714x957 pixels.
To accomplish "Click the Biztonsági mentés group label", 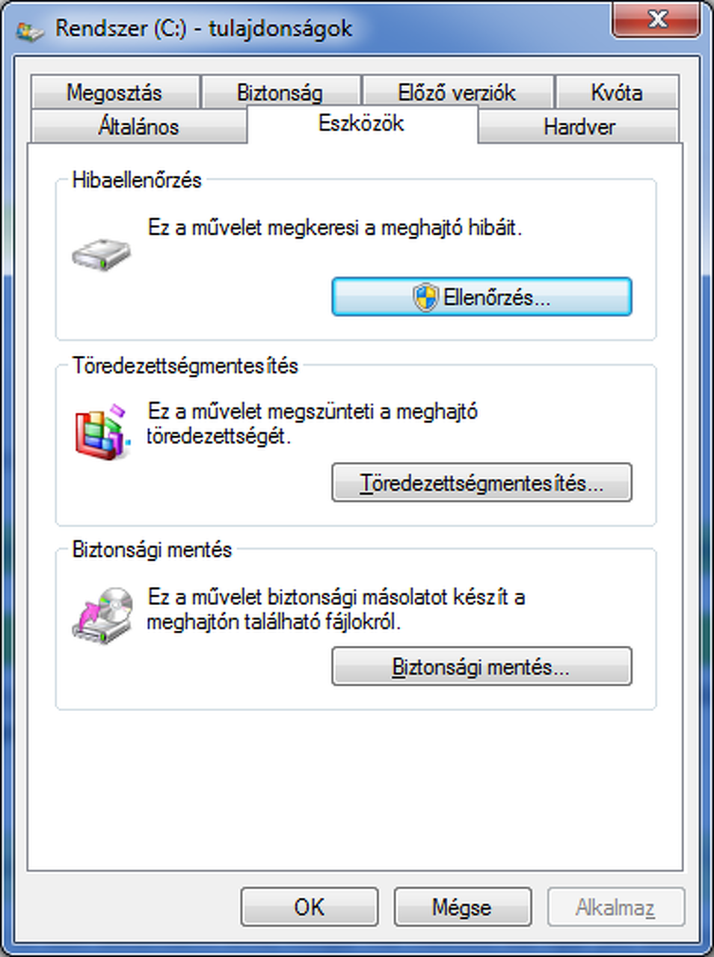I will pos(152,550).
